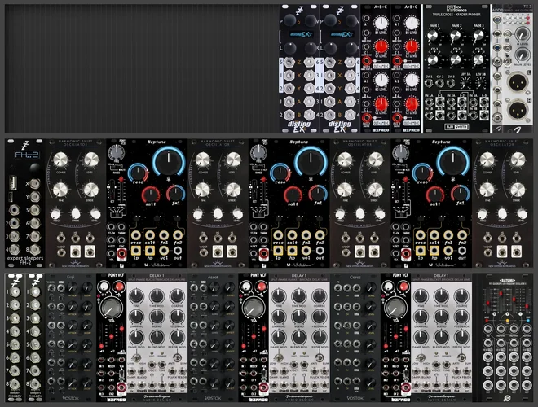The height and width of the screenshot is (407, 538).
Task: Click the Batumi blue mode button
Action: tap(527, 321)
